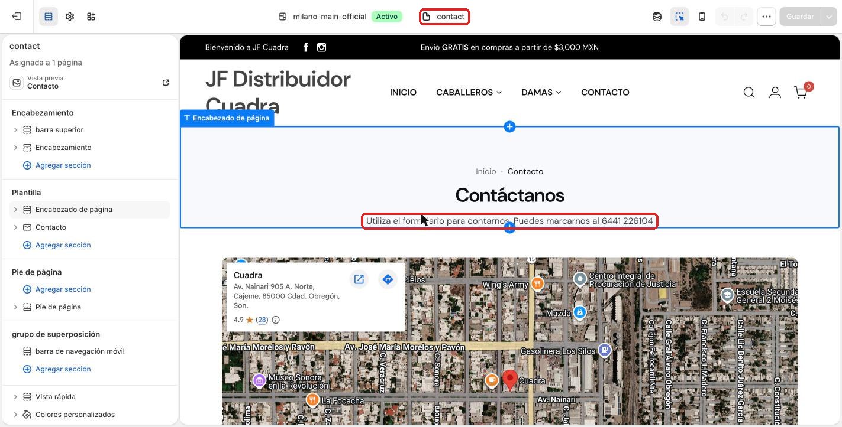Screen dimensions: 842x427
Task: Click the Guardar save button
Action: pos(800,17)
